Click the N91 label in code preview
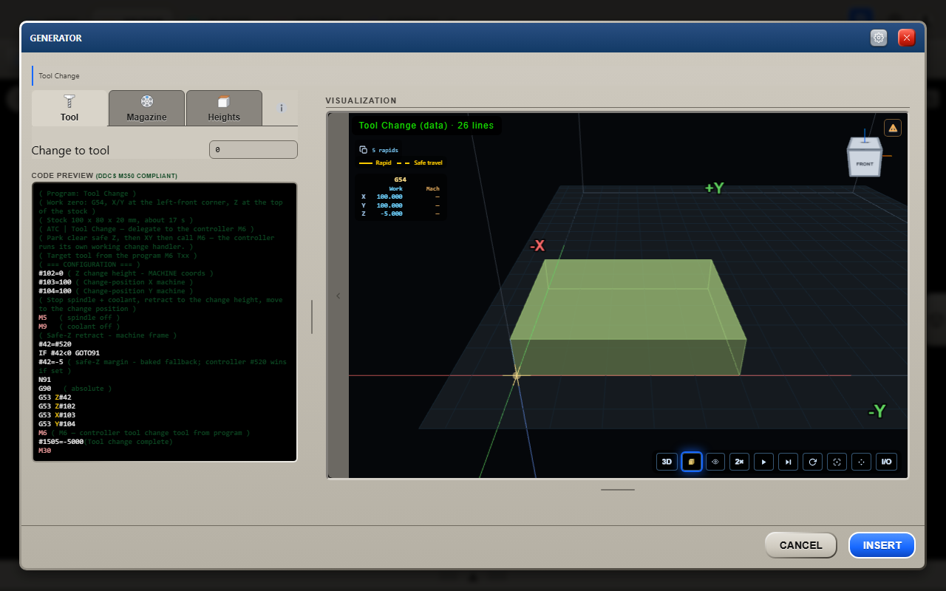946x591 pixels. coord(44,380)
